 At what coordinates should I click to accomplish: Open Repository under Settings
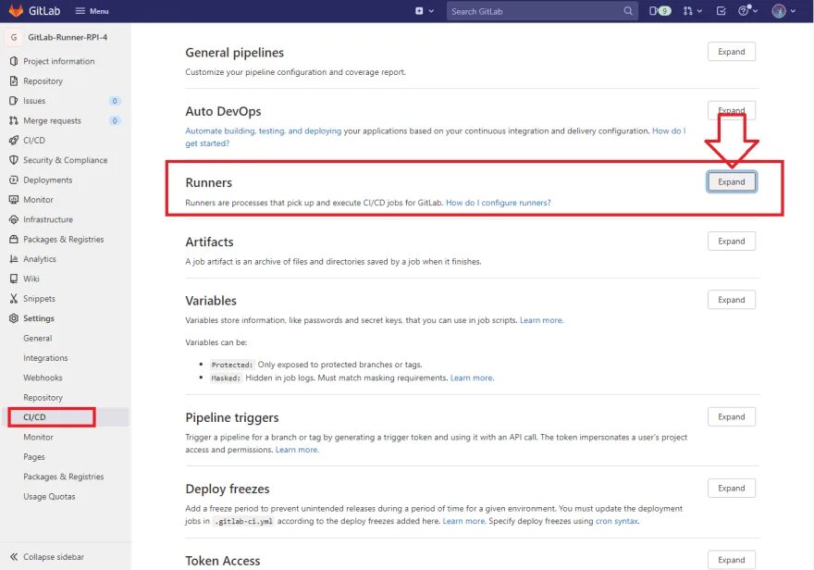pyautogui.click(x=43, y=398)
